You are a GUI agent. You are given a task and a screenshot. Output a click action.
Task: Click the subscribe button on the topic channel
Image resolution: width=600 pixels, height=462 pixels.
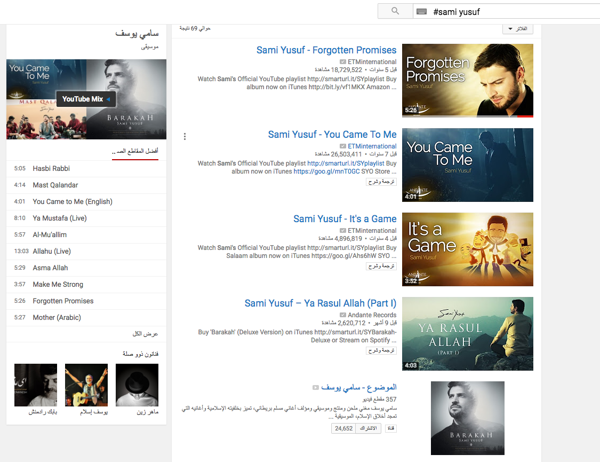[x=369, y=428]
